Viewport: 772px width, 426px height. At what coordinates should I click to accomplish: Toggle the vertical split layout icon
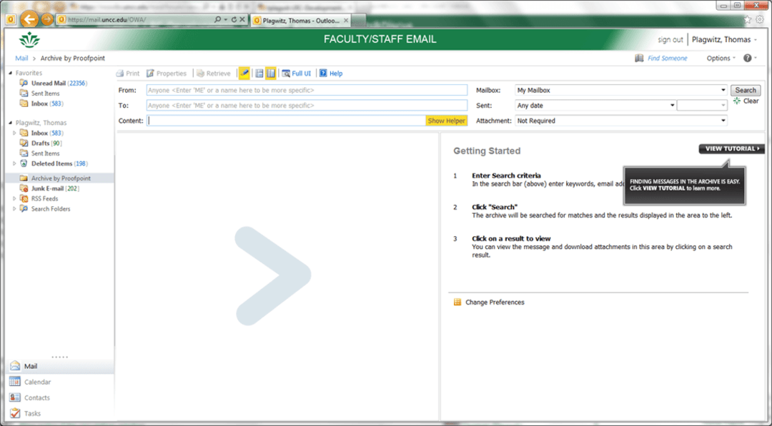pyautogui.click(x=269, y=73)
